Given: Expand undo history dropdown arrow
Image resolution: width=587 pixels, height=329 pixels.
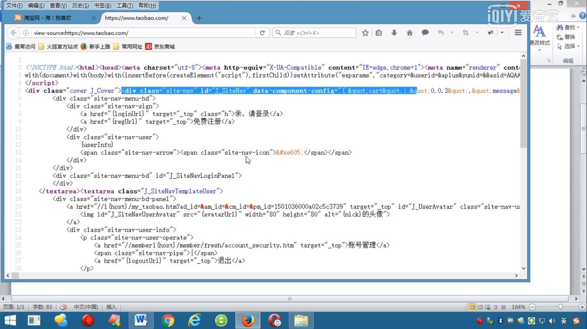Looking at the screenshot, I should 452,33.
